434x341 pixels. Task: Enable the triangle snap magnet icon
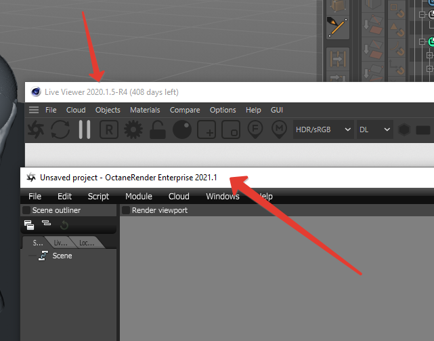tap(397, 30)
